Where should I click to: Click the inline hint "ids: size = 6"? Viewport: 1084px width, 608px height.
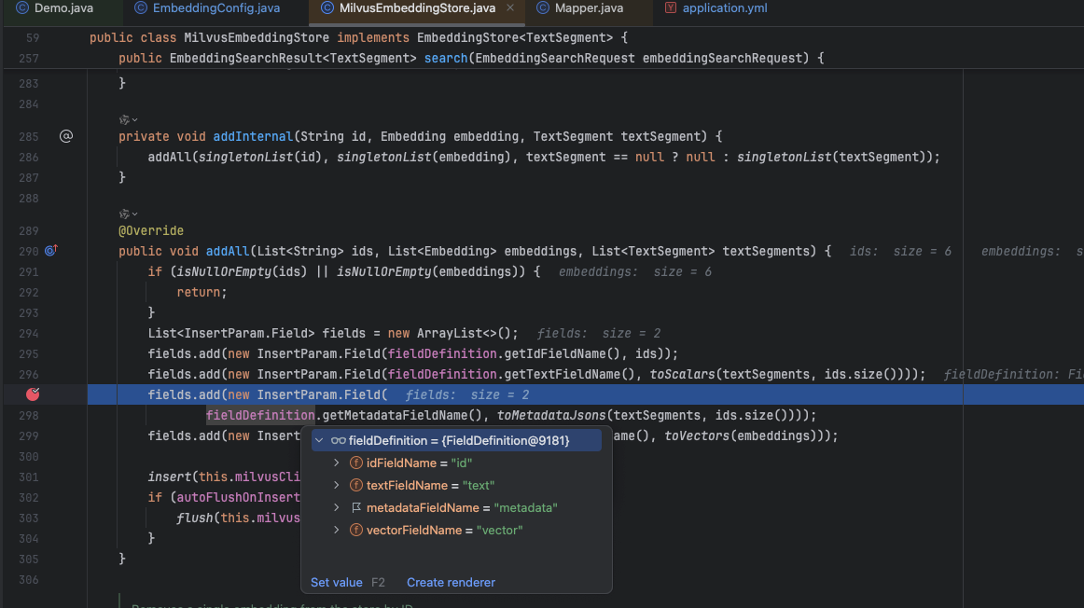point(900,252)
